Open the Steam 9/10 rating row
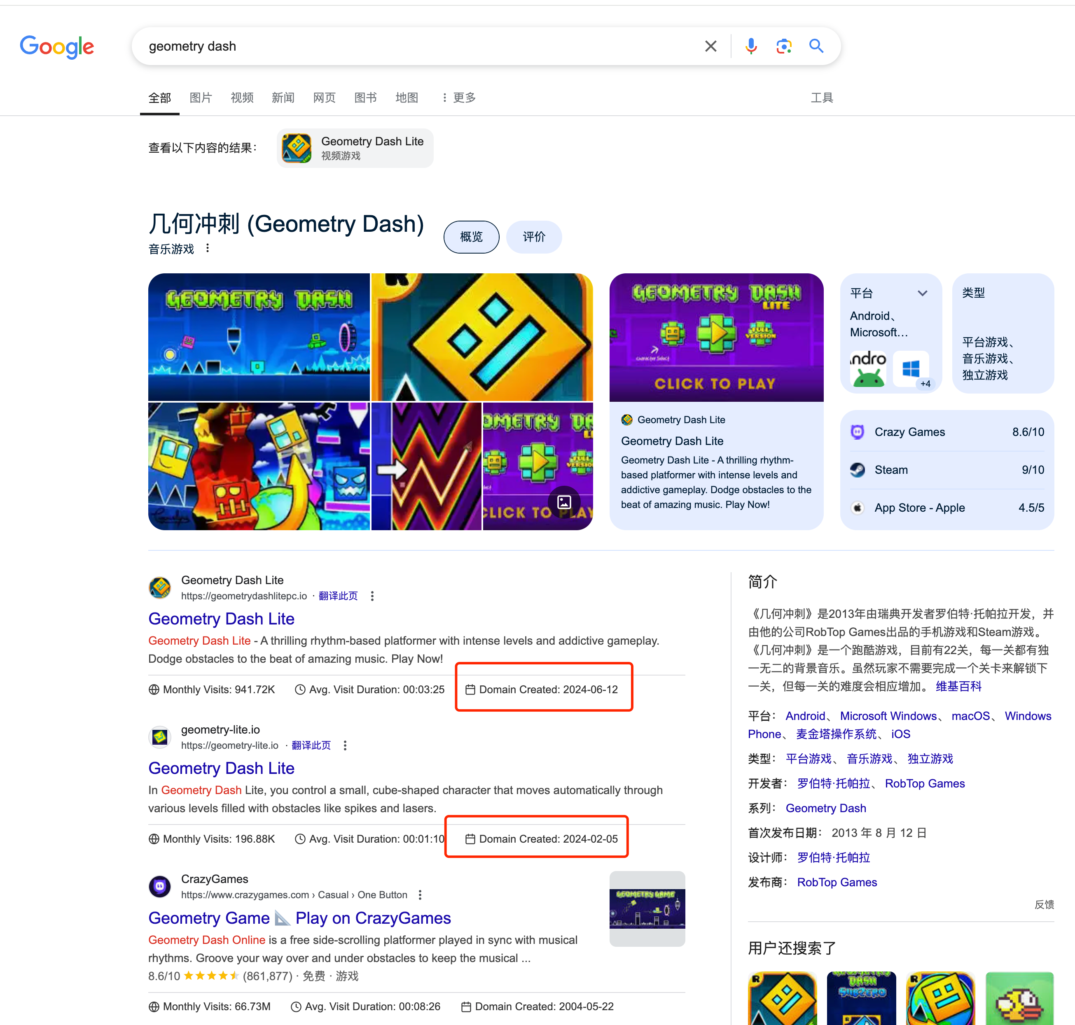The width and height of the screenshot is (1075, 1025). pos(947,470)
